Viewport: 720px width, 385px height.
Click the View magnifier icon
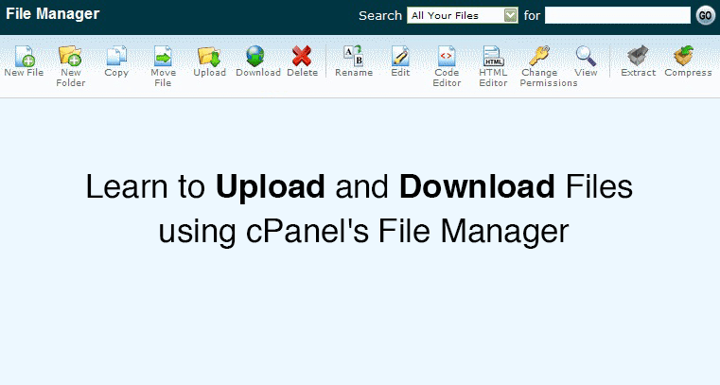click(x=586, y=57)
